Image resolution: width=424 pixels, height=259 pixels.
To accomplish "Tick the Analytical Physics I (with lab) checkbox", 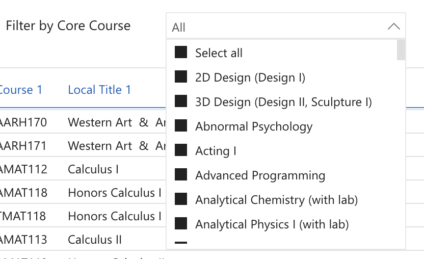I will [x=181, y=224].
